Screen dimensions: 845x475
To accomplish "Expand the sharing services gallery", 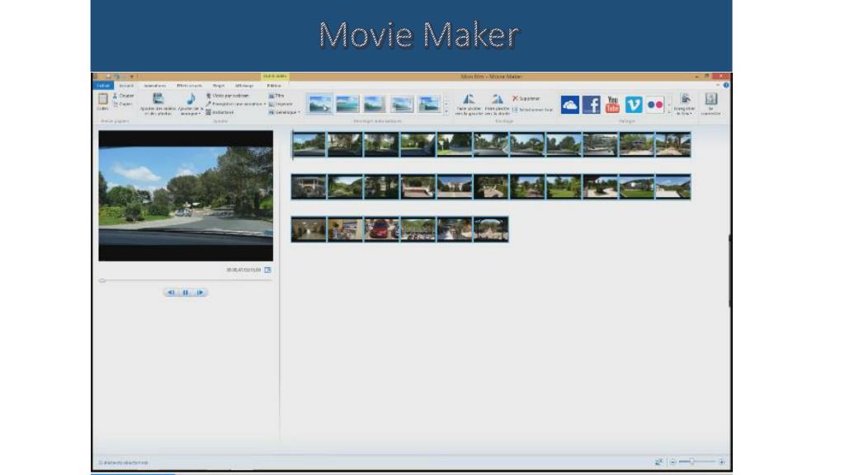I will point(669,111).
